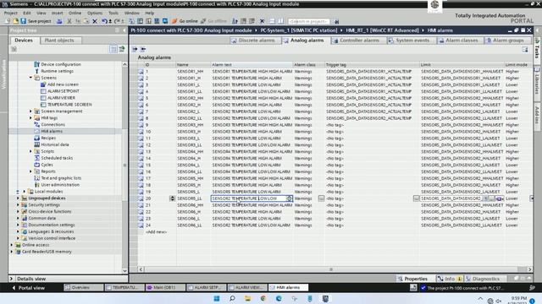Image resolution: width=542 pixels, height=304 pixels.
Task: Expand the Security settings node
Action: point(18,204)
